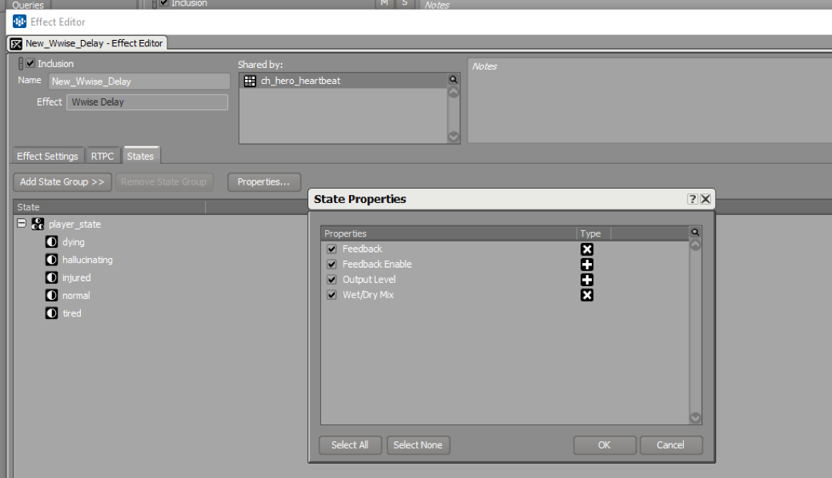This screenshot has height=478, width=832.
Task: Open the RTPC tab
Action: (102, 157)
